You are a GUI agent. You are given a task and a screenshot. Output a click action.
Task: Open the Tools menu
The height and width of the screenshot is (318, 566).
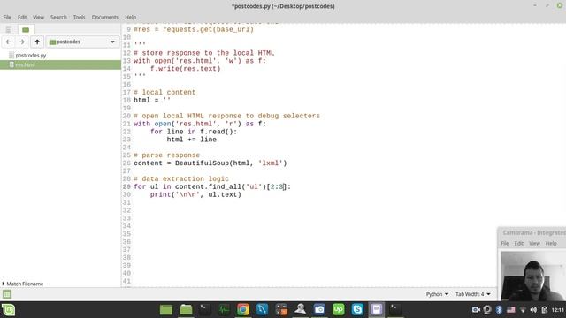tap(79, 17)
